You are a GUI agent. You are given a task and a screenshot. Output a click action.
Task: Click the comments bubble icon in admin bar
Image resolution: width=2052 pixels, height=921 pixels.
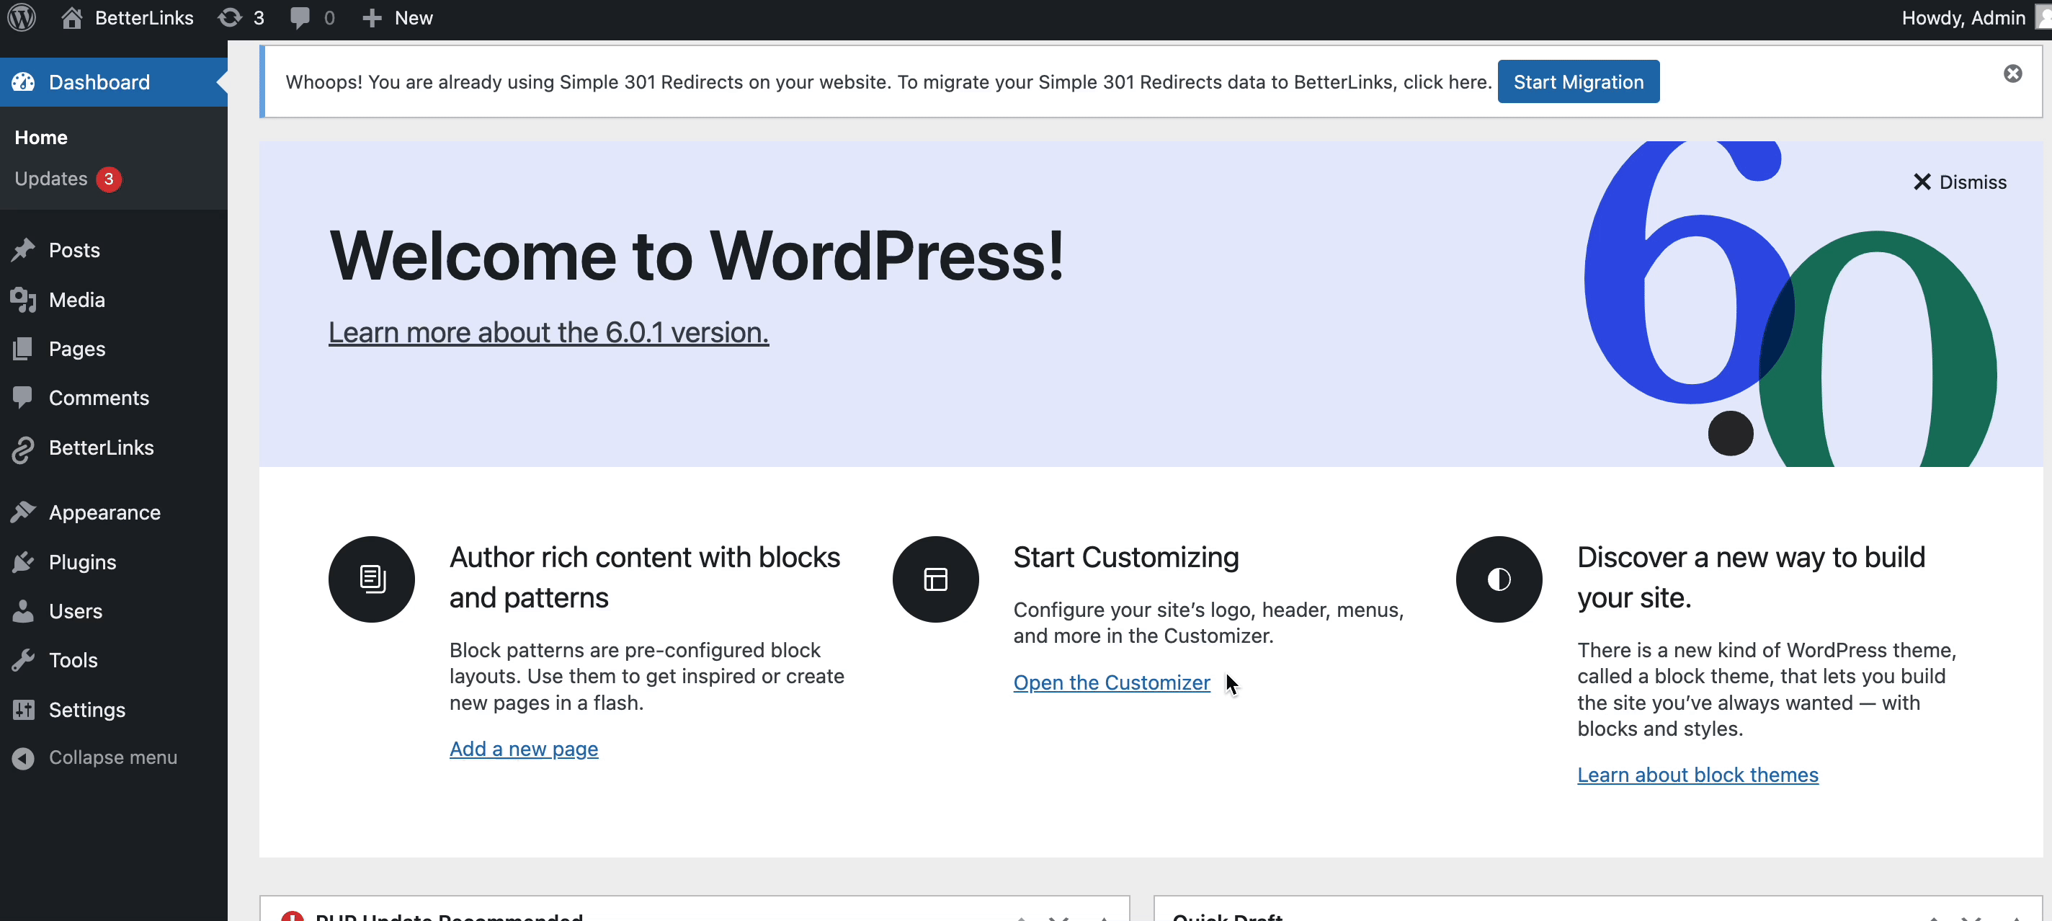coord(301,17)
